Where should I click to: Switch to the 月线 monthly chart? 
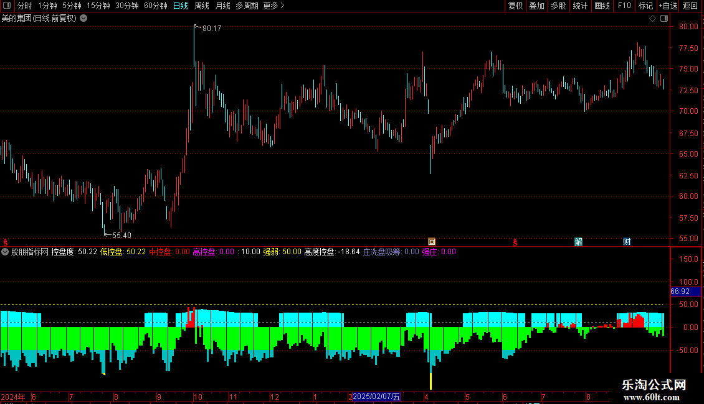coord(222,6)
